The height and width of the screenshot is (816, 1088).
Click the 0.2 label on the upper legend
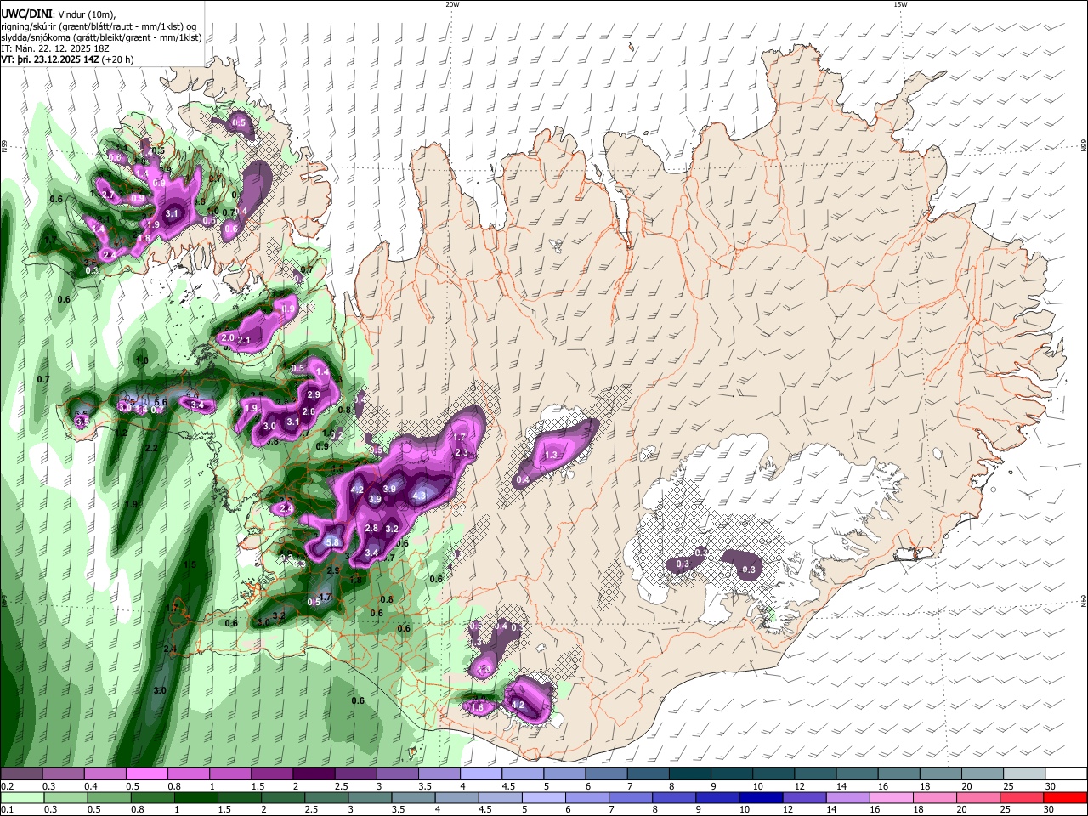pos(7,786)
